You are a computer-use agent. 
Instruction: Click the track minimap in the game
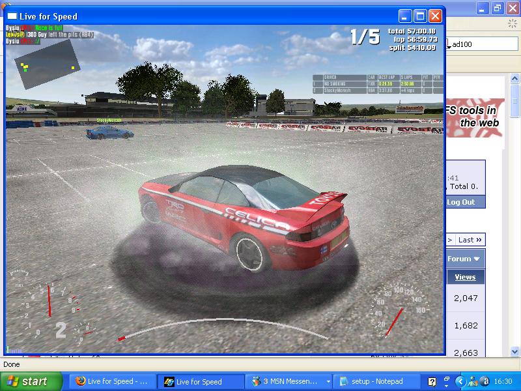tap(47, 64)
